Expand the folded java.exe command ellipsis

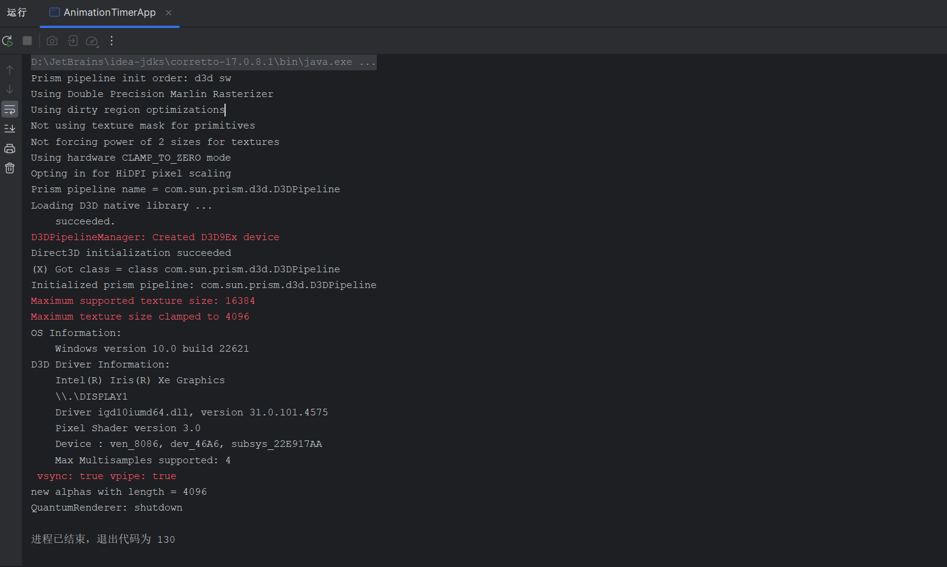pos(367,62)
